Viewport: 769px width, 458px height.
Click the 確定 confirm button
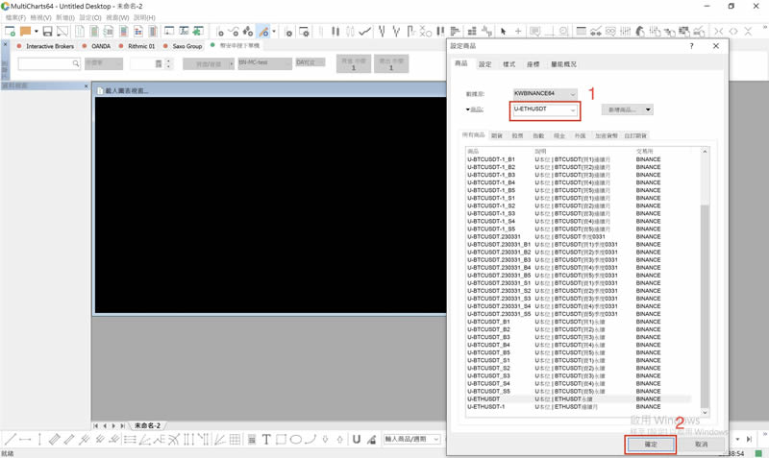coord(651,444)
